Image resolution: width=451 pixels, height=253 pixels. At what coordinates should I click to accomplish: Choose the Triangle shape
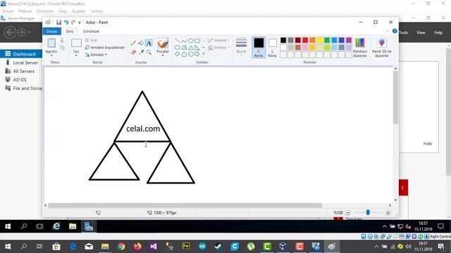click(190, 47)
